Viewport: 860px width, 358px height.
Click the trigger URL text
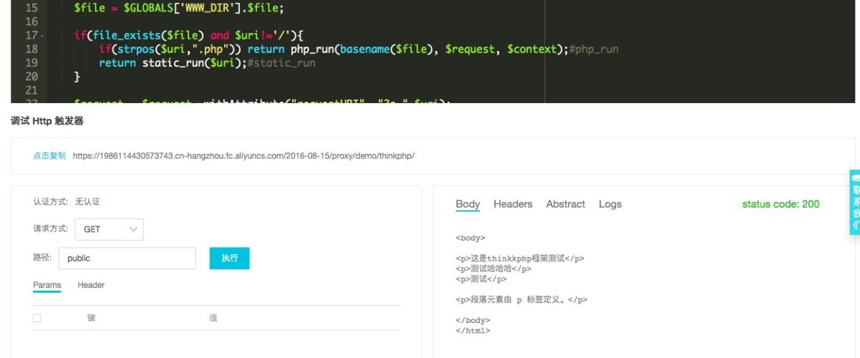point(243,155)
